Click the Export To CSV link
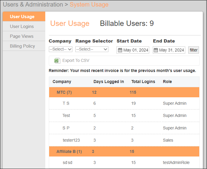The width and height of the screenshot is (207, 169). pyautogui.click(x=76, y=61)
